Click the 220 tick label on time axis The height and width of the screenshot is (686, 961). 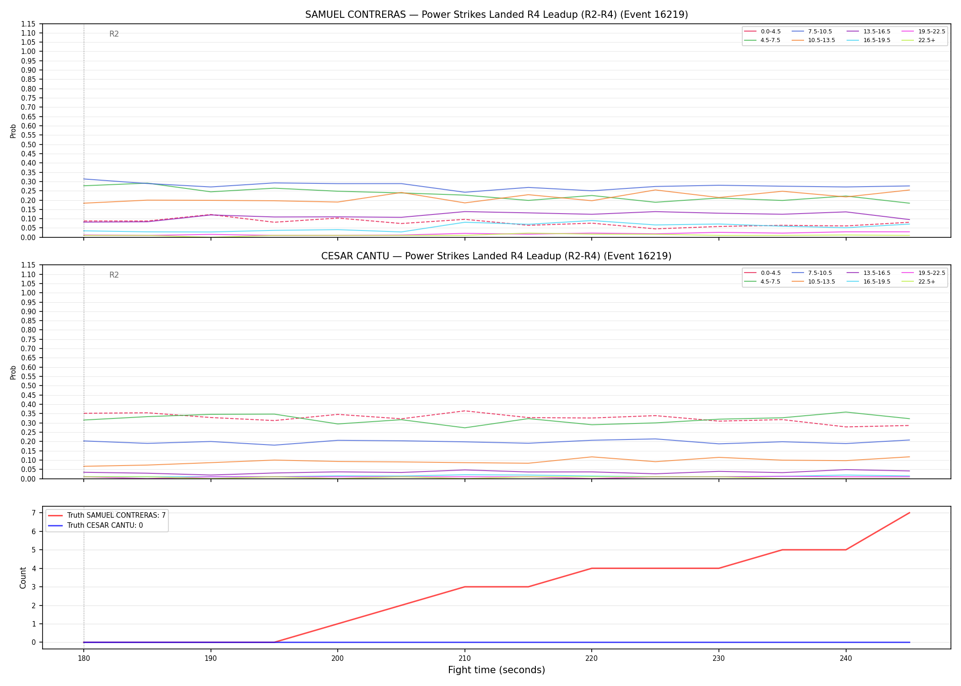(592, 659)
